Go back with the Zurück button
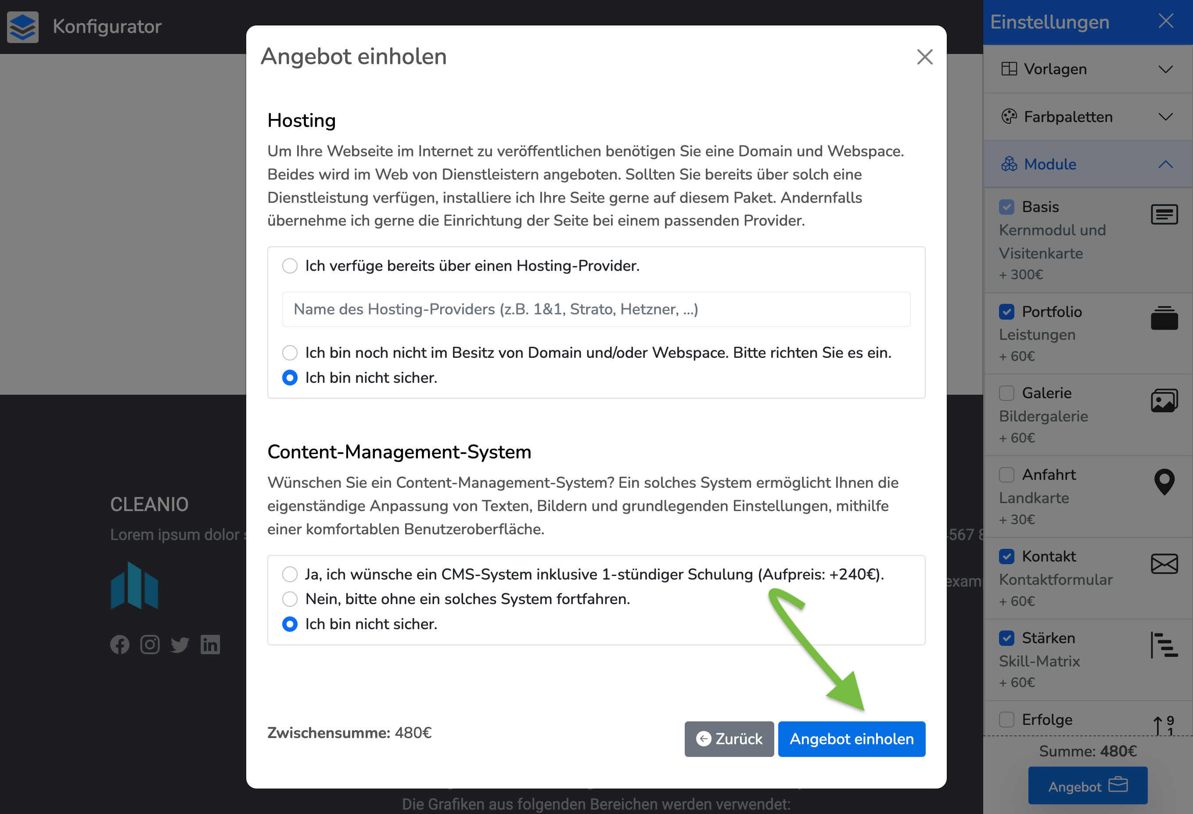This screenshot has width=1193, height=814. [x=729, y=738]
